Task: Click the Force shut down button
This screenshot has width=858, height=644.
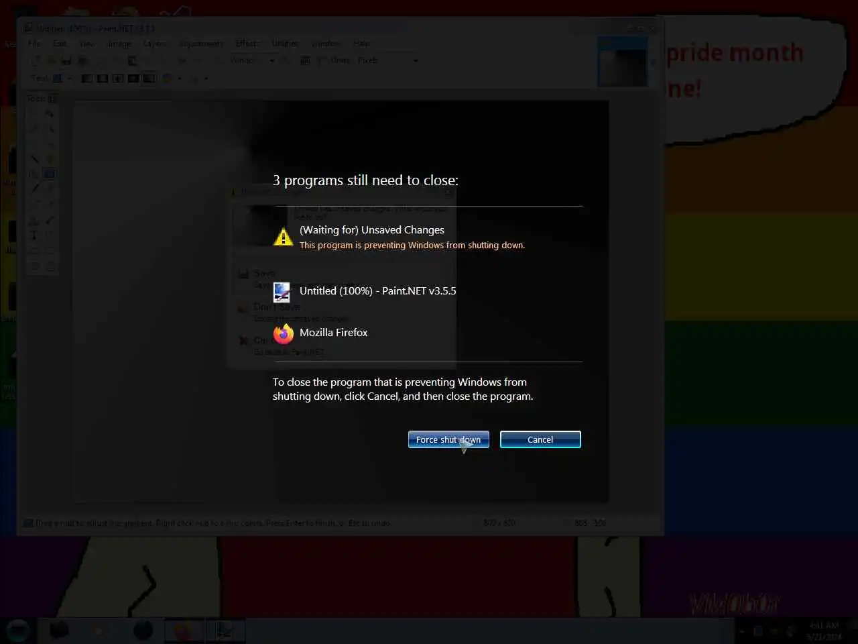Action: tap(448, 439)
